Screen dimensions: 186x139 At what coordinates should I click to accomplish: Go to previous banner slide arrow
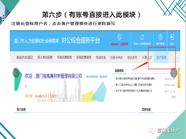click(x=16, y=73)
